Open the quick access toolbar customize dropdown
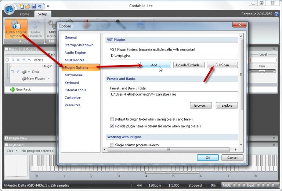The width and height of the screenshot is (282, 191). 48,7
